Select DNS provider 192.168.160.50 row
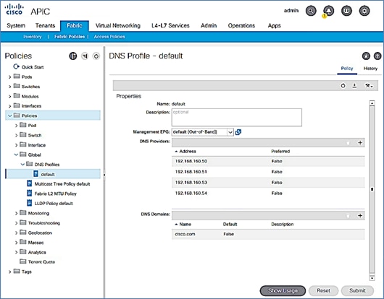 click(x=268, y=161)
